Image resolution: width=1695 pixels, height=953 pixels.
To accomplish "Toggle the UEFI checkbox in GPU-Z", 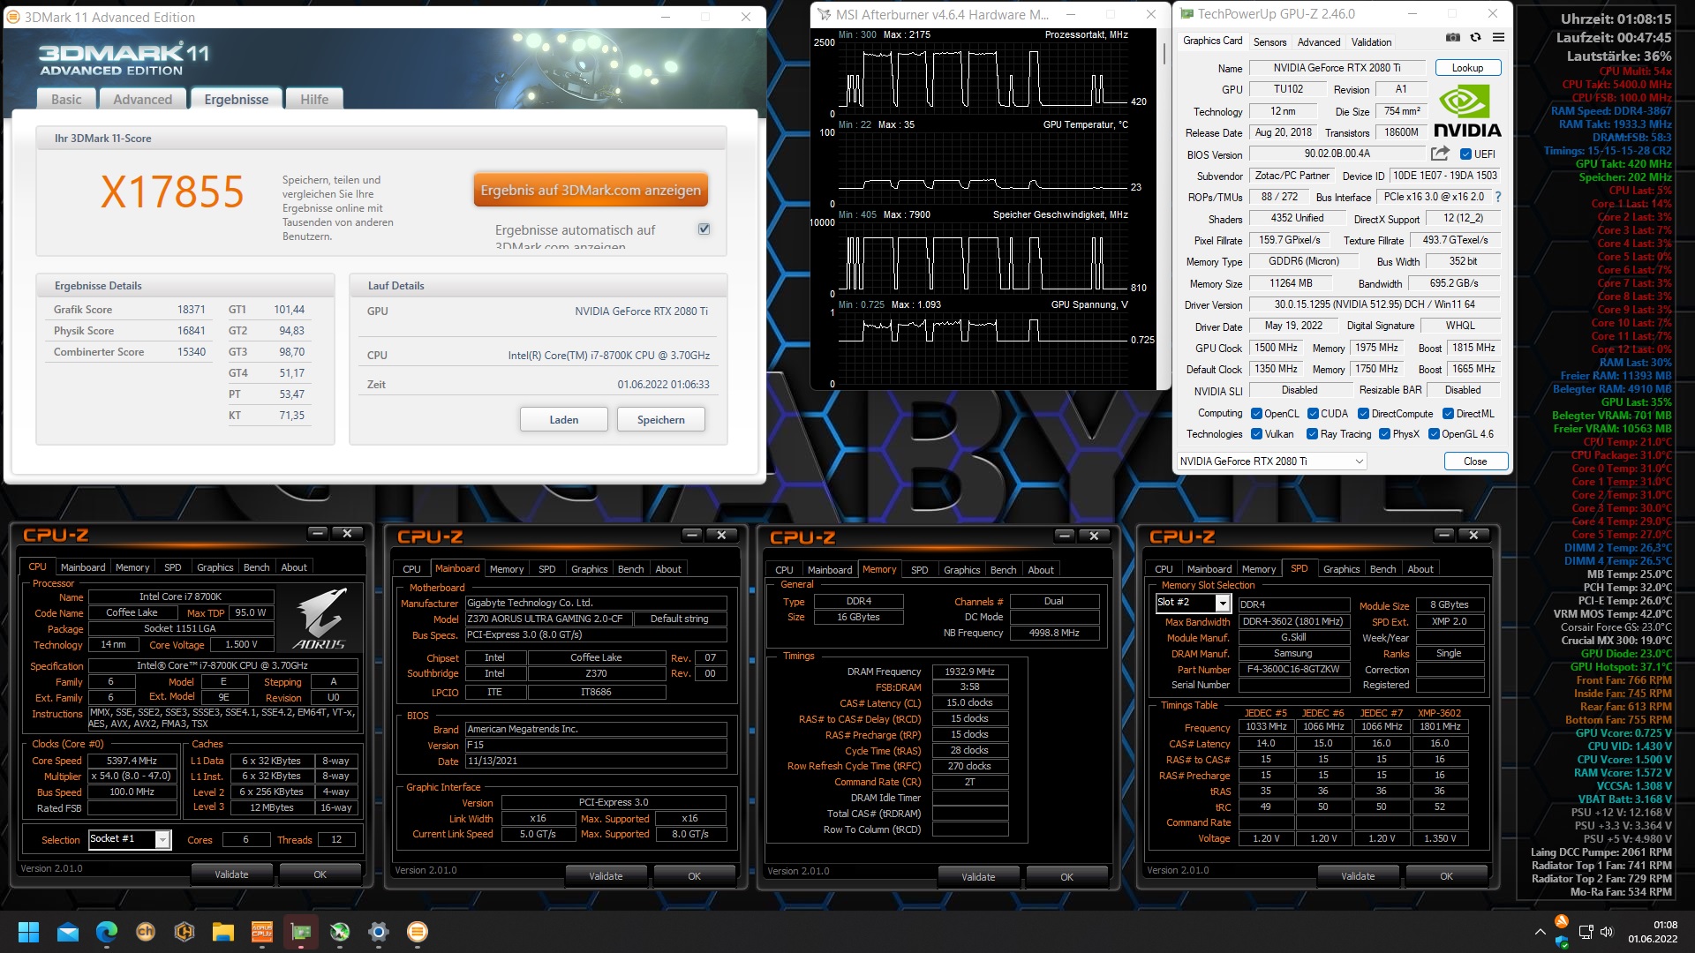I will (1465, 154).
